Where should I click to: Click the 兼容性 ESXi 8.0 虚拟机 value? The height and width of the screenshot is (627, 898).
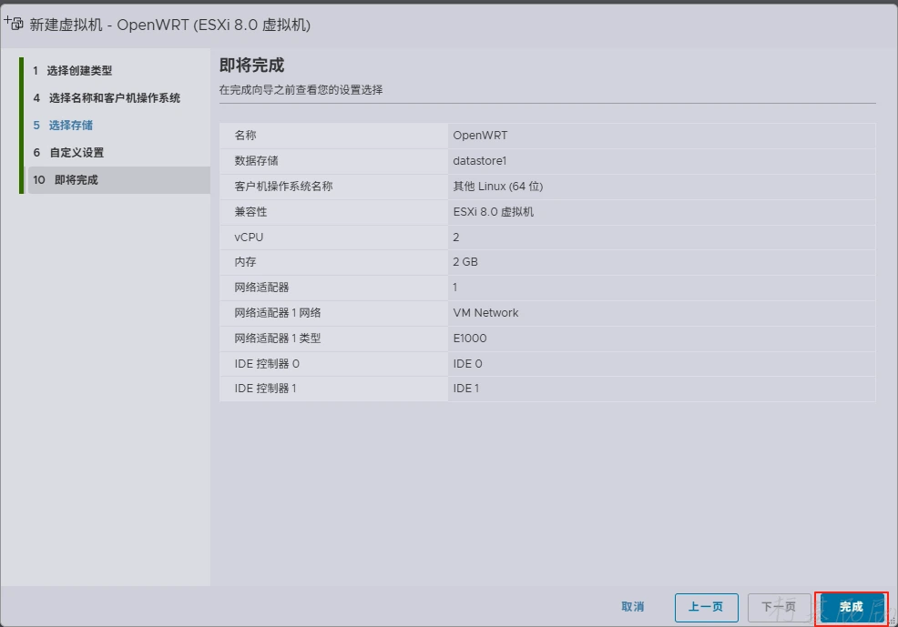(x=493, y=212)
